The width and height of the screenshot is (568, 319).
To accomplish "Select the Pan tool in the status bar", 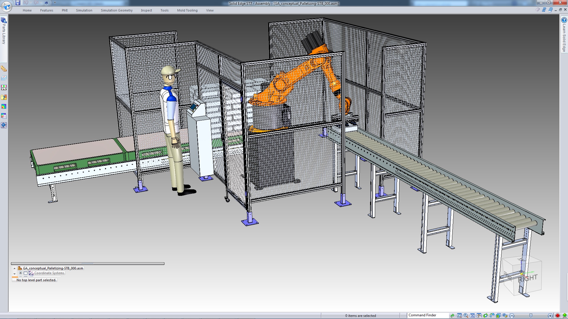I will (479, 315).
